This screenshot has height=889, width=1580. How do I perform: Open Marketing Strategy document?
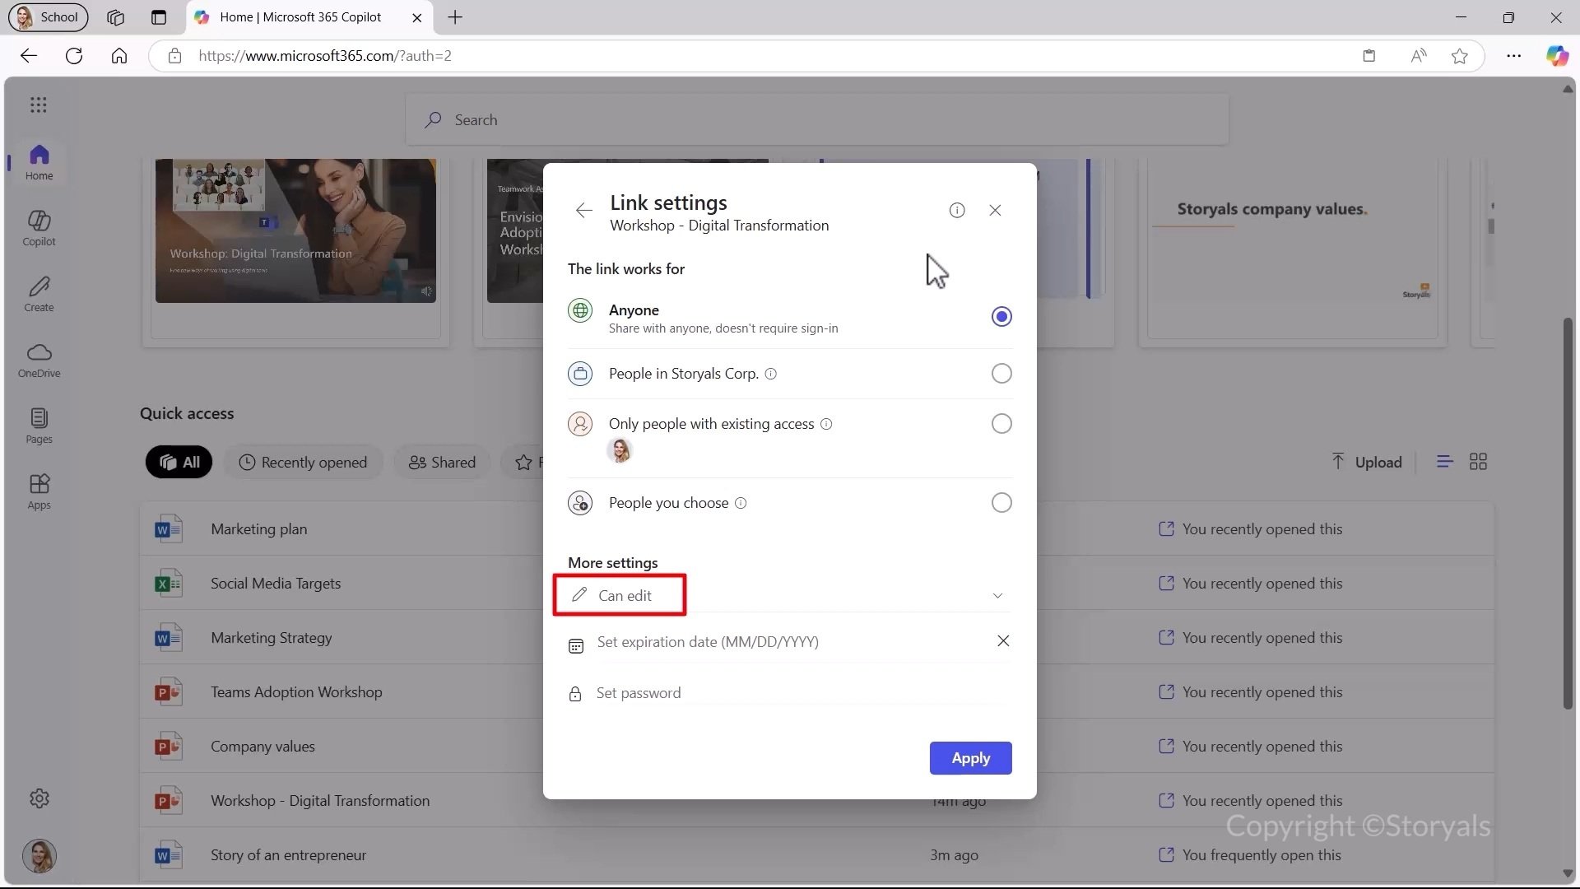tap(272, 638)
